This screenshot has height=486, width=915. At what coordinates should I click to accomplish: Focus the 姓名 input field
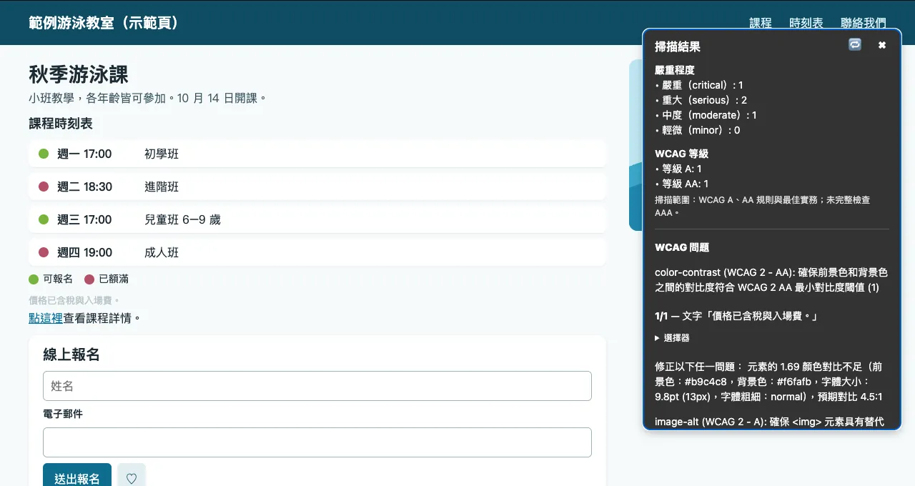(317, 386)
